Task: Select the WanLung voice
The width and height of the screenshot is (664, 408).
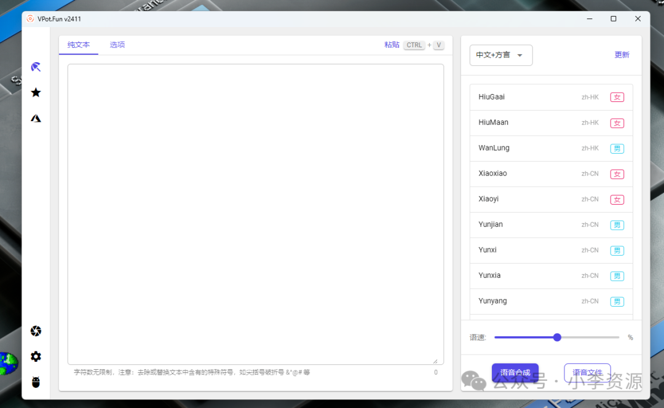Action: tap(551, 148)
